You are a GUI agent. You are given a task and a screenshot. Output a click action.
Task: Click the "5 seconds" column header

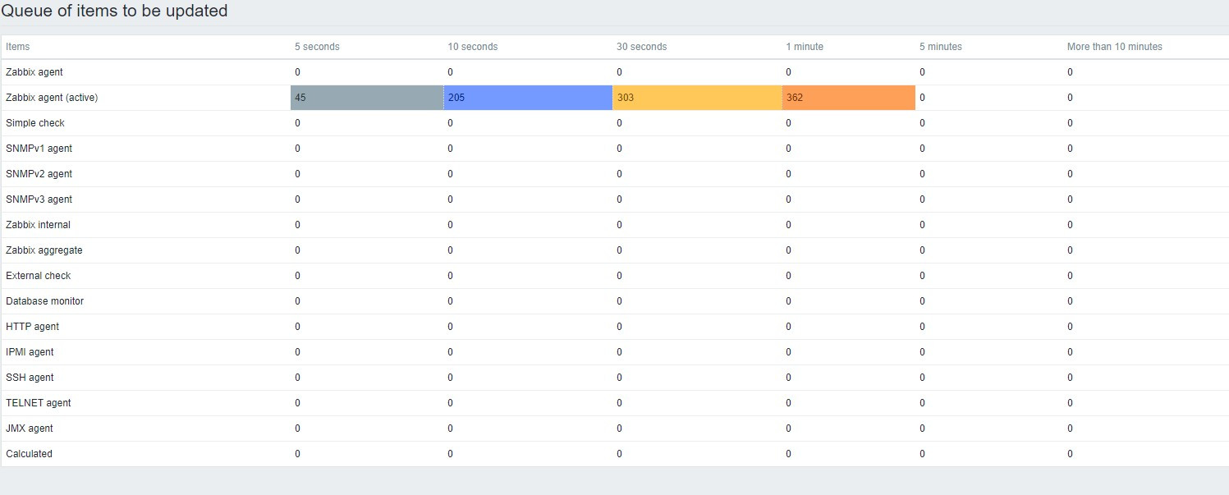317,47
